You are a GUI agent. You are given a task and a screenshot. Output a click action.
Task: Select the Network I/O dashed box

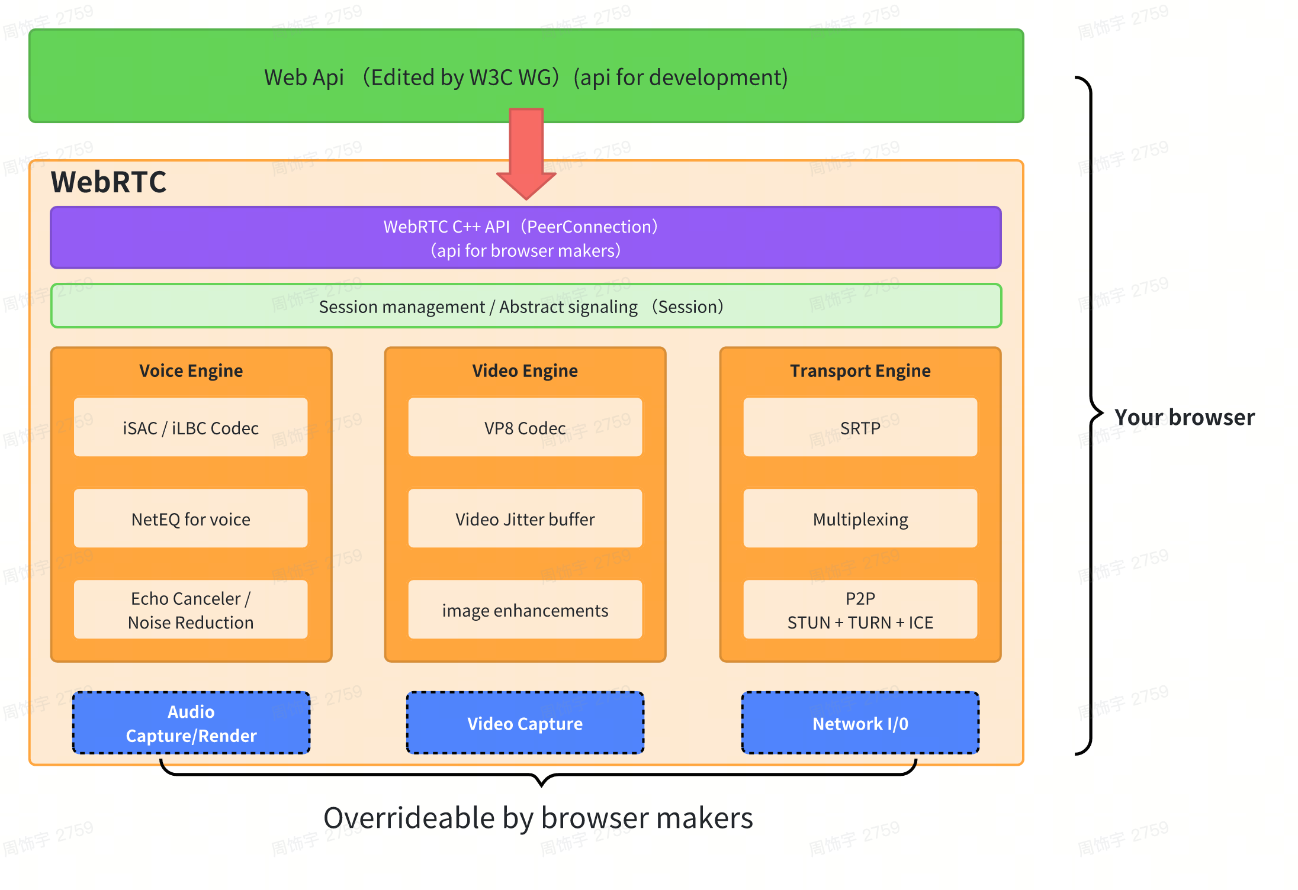coord(860,723)
